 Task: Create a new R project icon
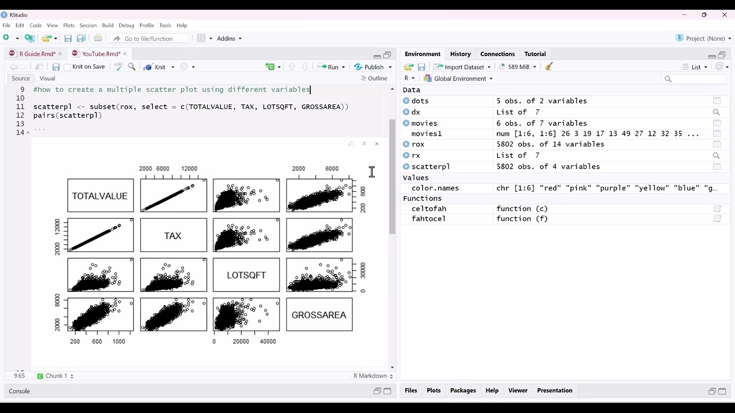point(29,38)
